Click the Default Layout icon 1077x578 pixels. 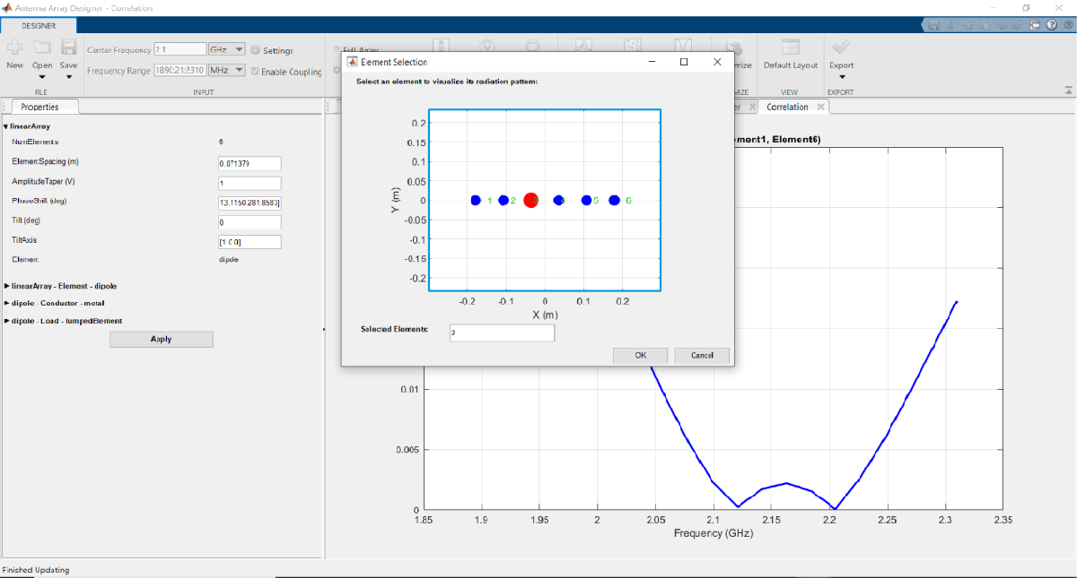(790, 47)
